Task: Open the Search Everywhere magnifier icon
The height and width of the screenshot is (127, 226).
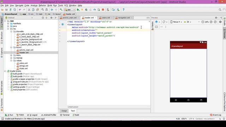Action: click(x=220, y=10)
